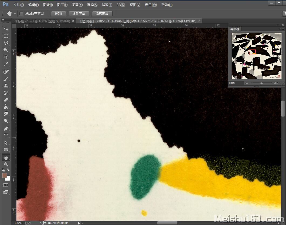Viewport: 286px width, 225px height.
Task: Select the Ellipse shape tool
Action: coord(6,150)
